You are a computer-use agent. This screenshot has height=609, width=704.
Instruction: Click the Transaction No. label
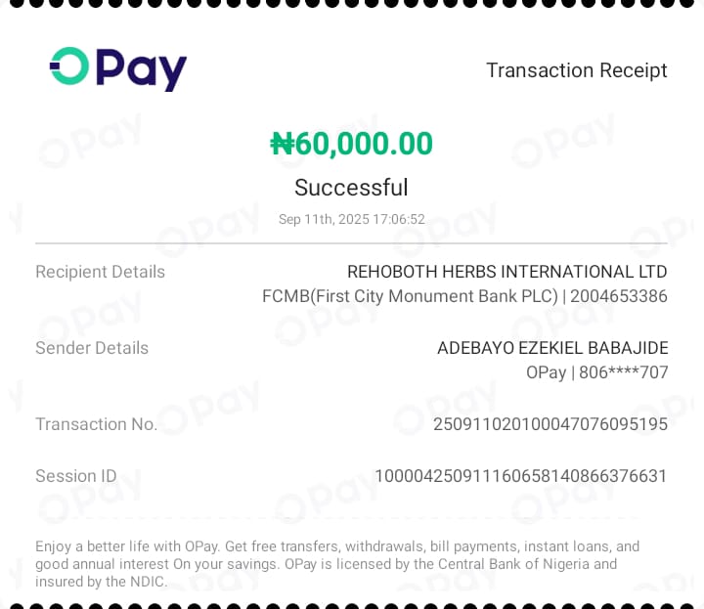pyautogui.click(x=96, y=424)
